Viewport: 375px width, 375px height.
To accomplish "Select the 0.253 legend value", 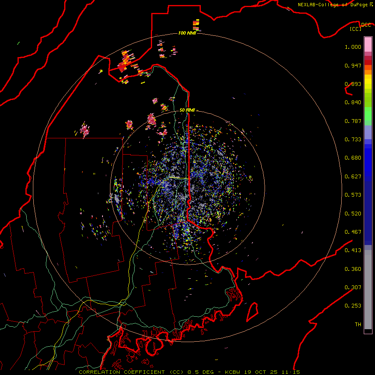I will tap(353, 306).
